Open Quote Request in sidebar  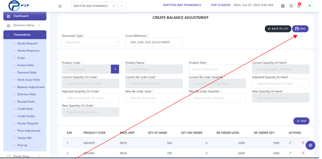coord(27,43)
